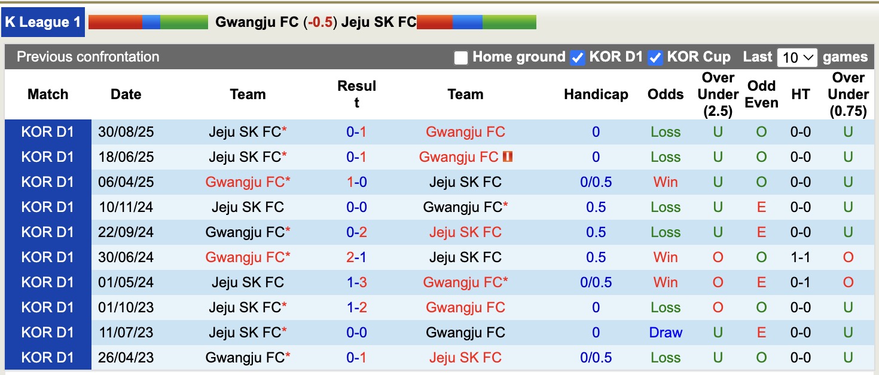Uncheck the KOR D1 filter checkbox
879x375 pixels.
point(578,57)
